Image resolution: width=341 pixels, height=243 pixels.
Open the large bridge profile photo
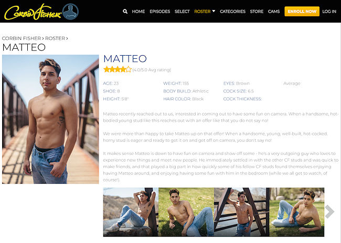[50, 119]
